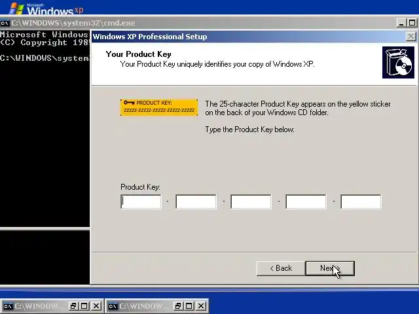Image resolution: width=419 pixels, height=314 pixels.
Task: Focus the first Product Key field
Action: coord(141,201)
